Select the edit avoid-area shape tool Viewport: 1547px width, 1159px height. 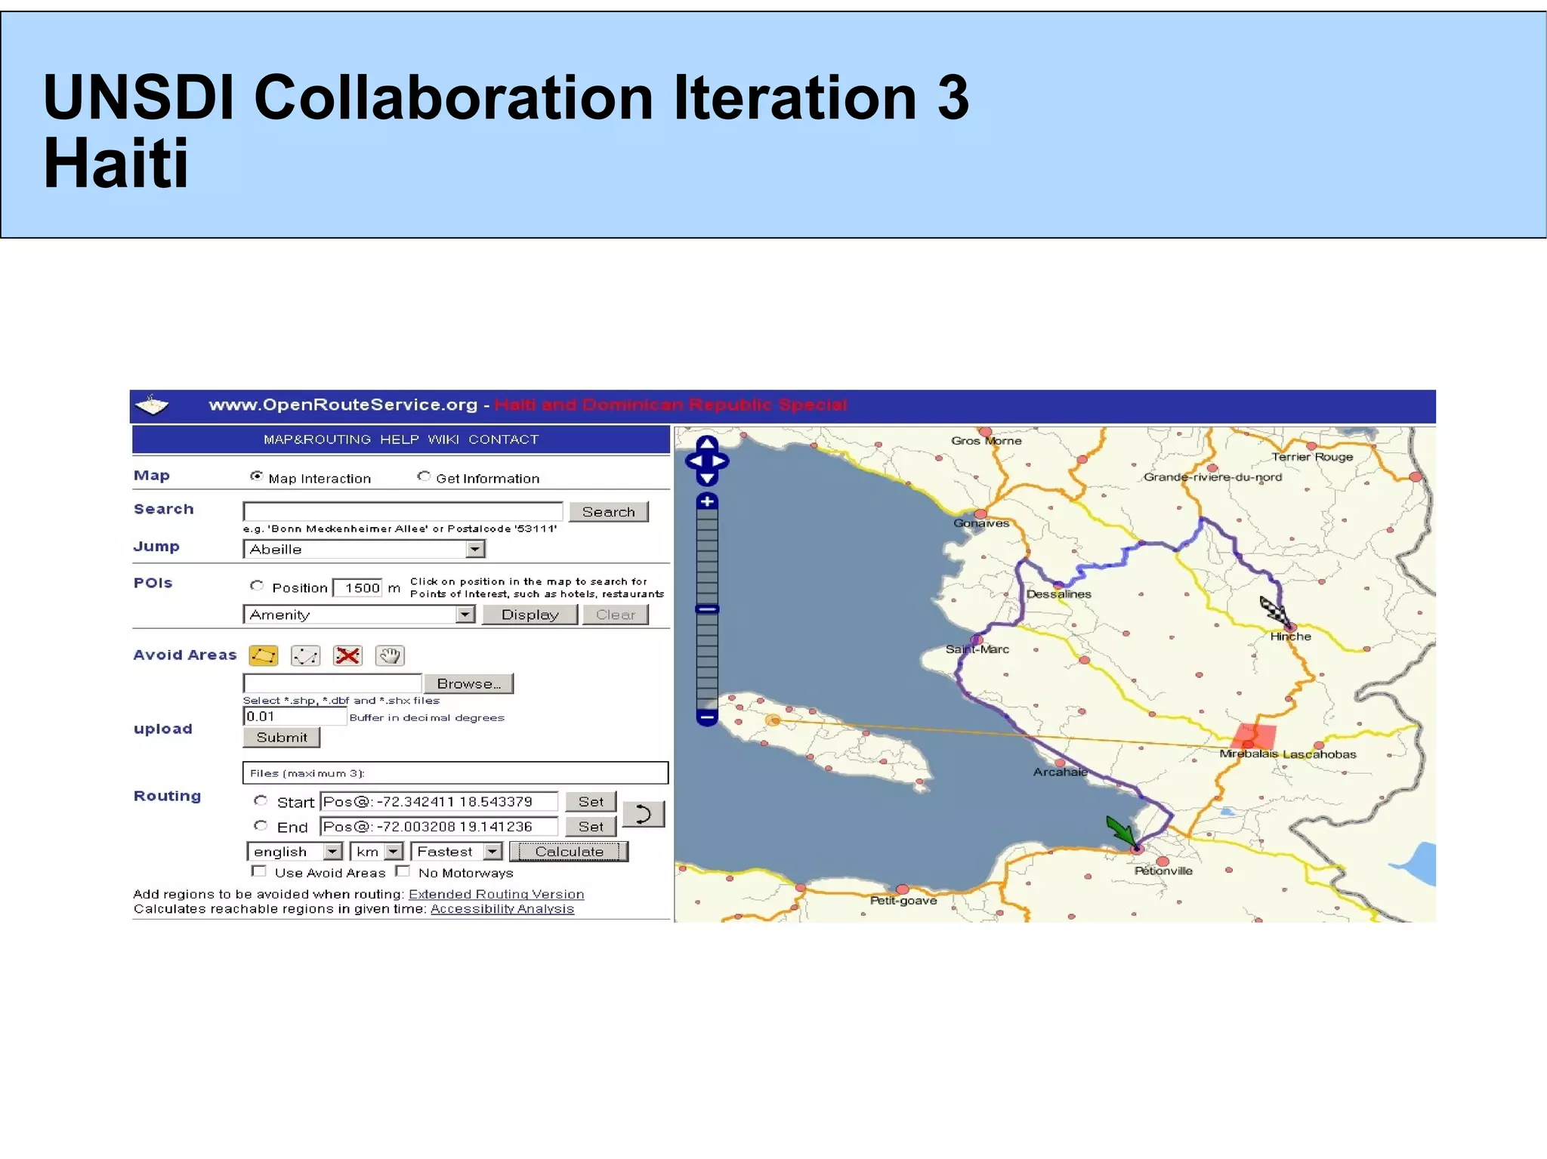[x=306, y=655]
